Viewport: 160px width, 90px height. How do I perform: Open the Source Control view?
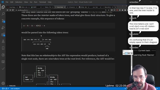click(x=3, y=21)
